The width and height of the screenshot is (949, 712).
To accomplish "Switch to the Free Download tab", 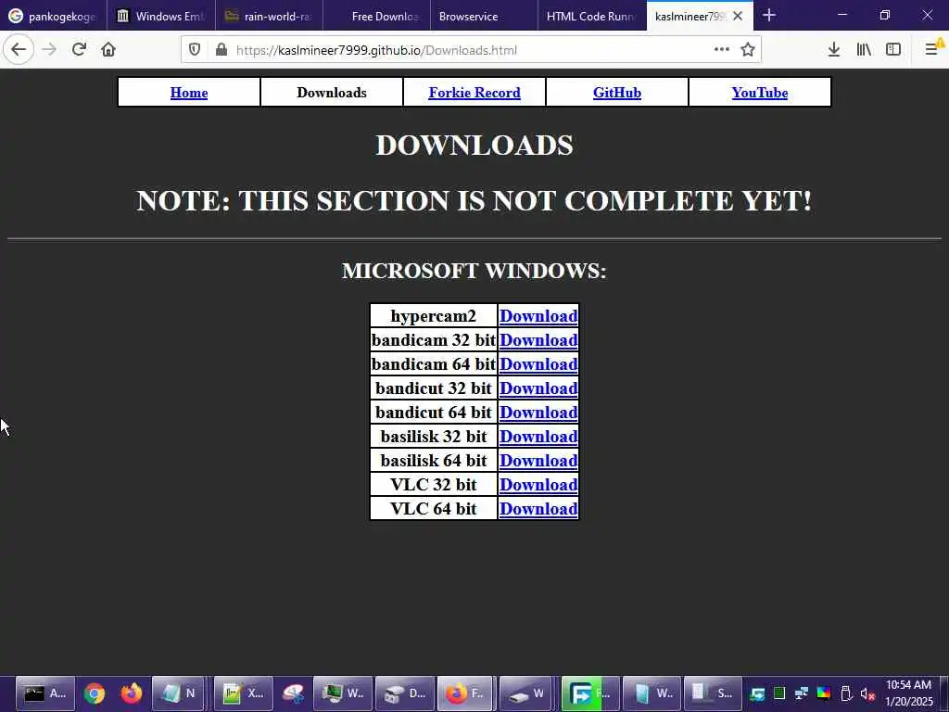I will [376, 17].
